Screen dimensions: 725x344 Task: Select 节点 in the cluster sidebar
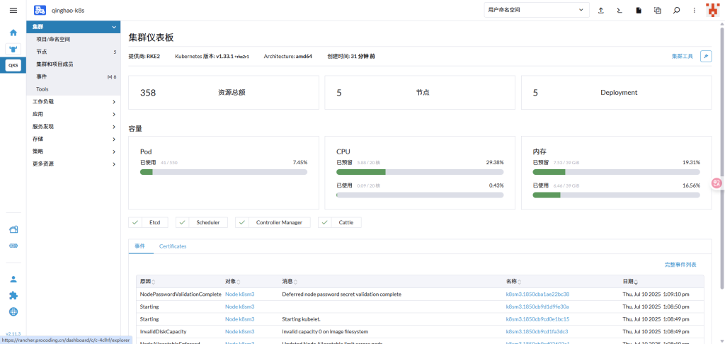coord(42,52)
